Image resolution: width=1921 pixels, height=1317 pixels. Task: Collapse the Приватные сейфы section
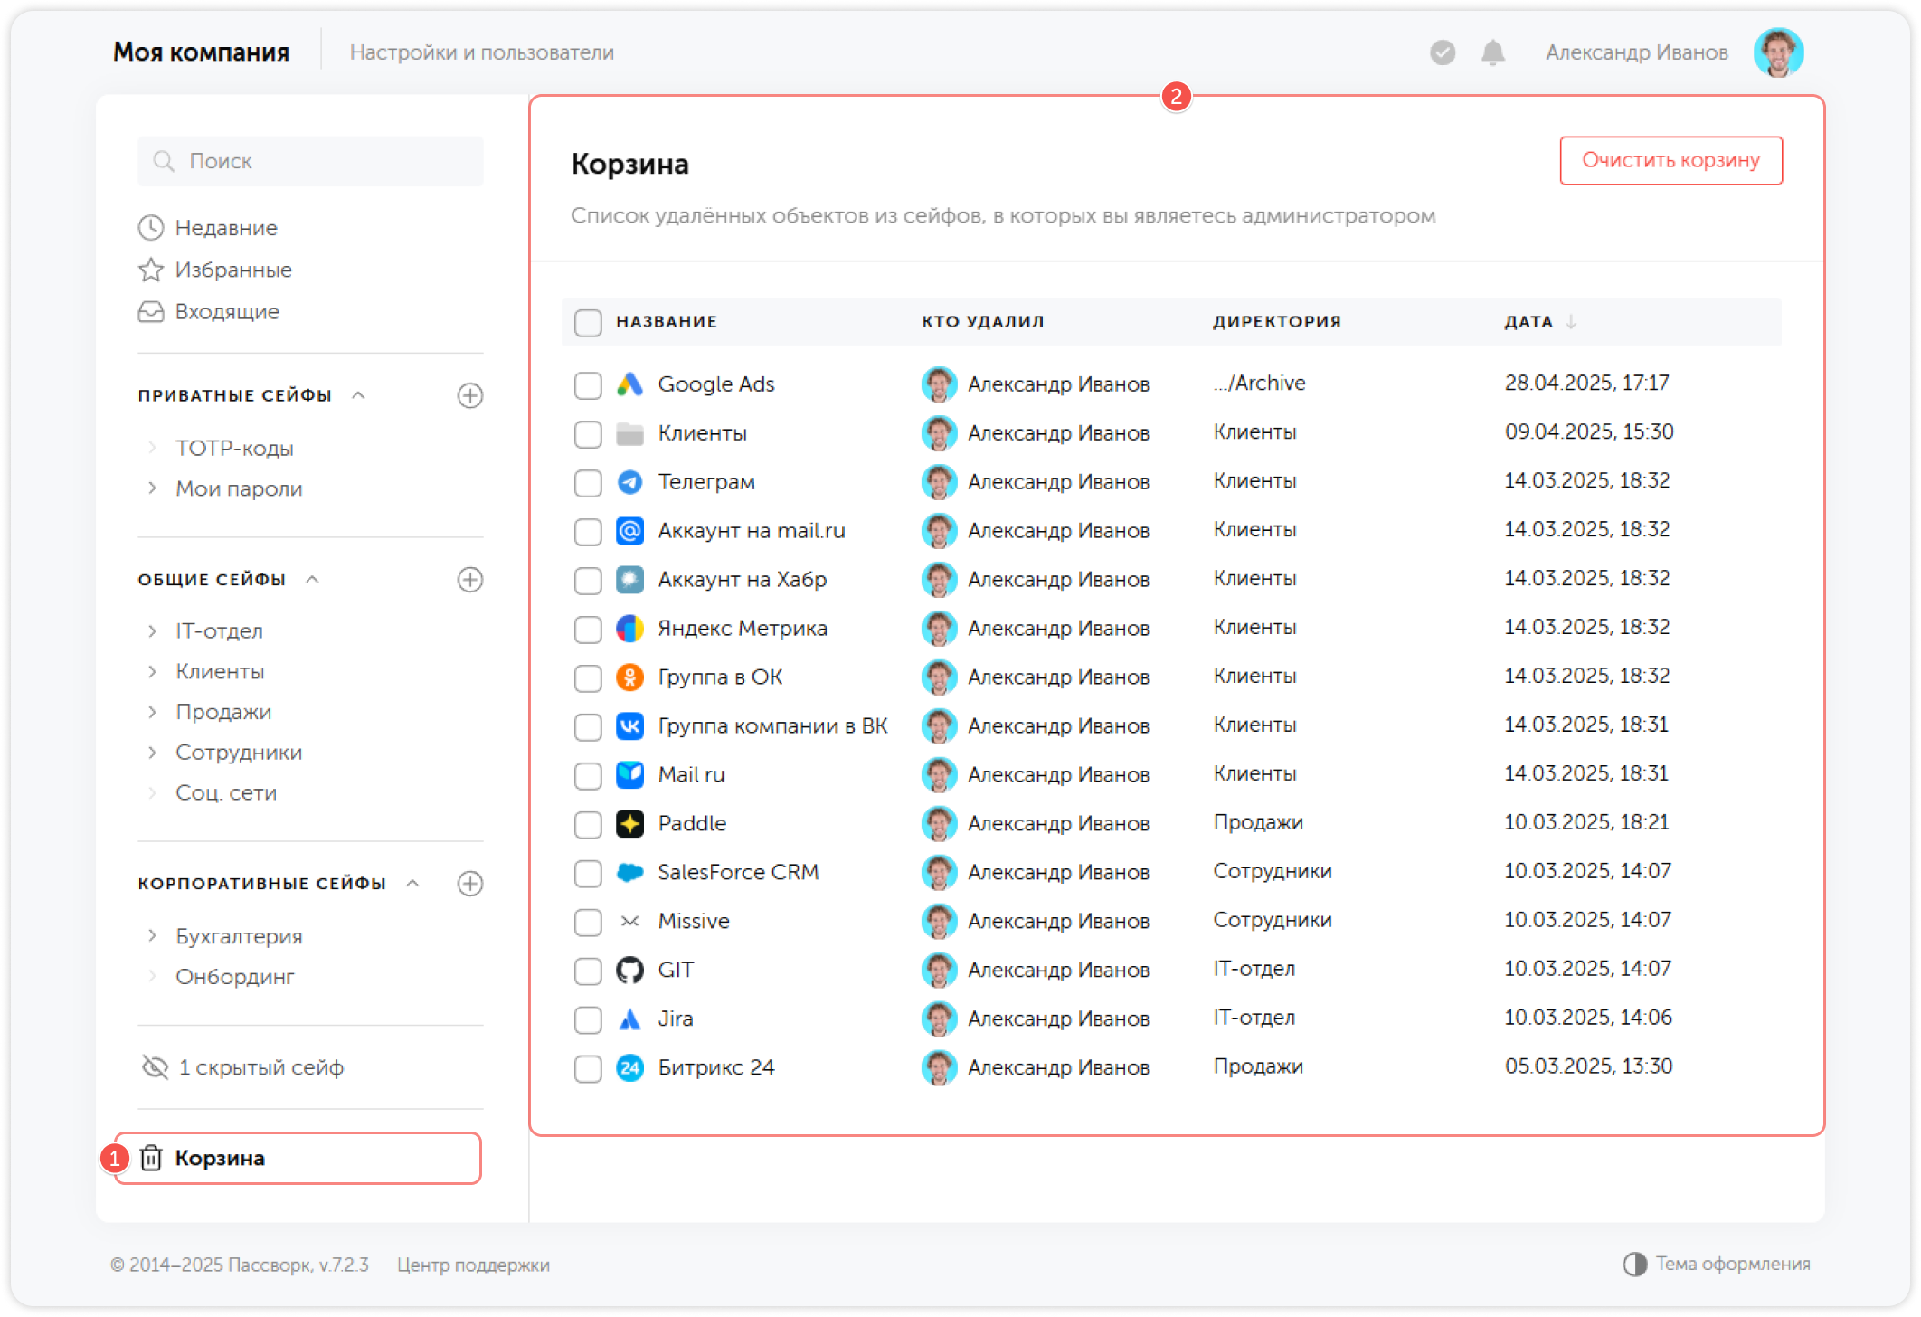tap(358, 395)
